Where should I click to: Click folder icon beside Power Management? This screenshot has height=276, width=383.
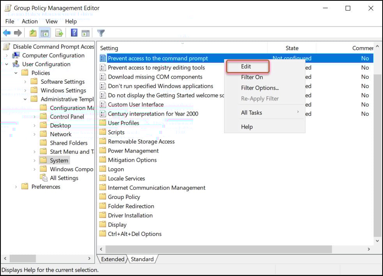click(102, 151)
